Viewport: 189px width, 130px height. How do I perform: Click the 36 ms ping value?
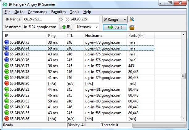[53, 66]
